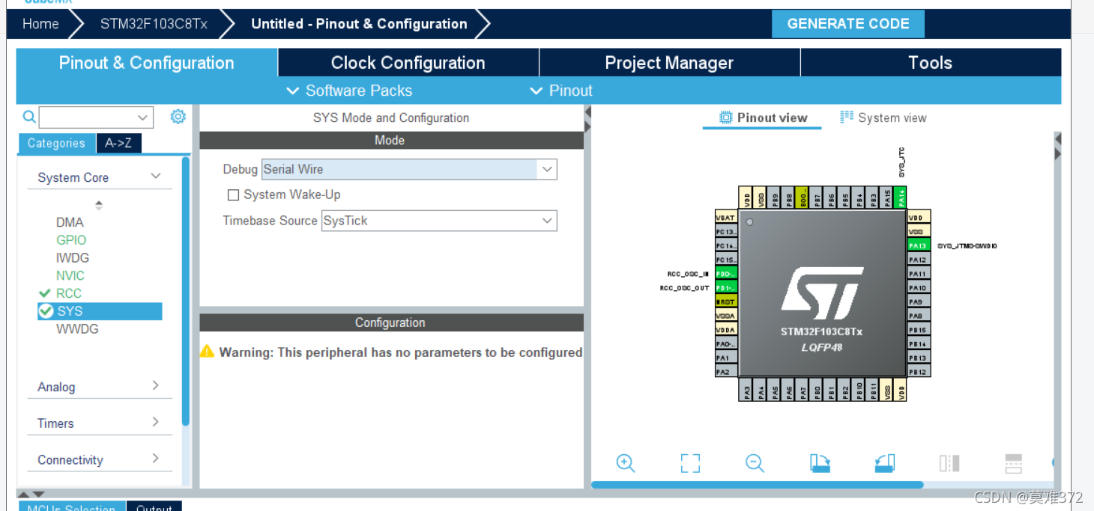
Task: Select green pin PD1 RCC_OSC_OUT
Action: pyautogui.click(x=726, y=287)
